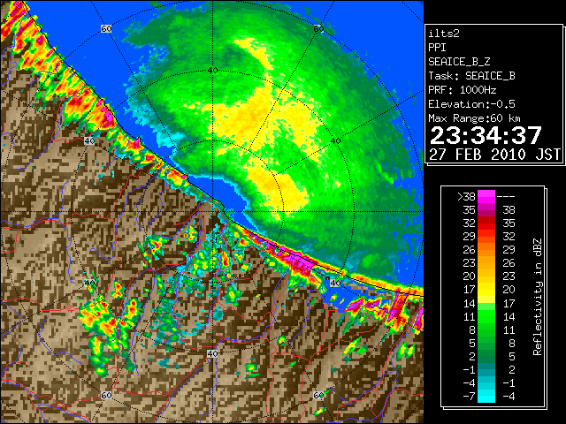
Task: Click the 60 range label near the upper-right edge
Action: pos(318,28)
